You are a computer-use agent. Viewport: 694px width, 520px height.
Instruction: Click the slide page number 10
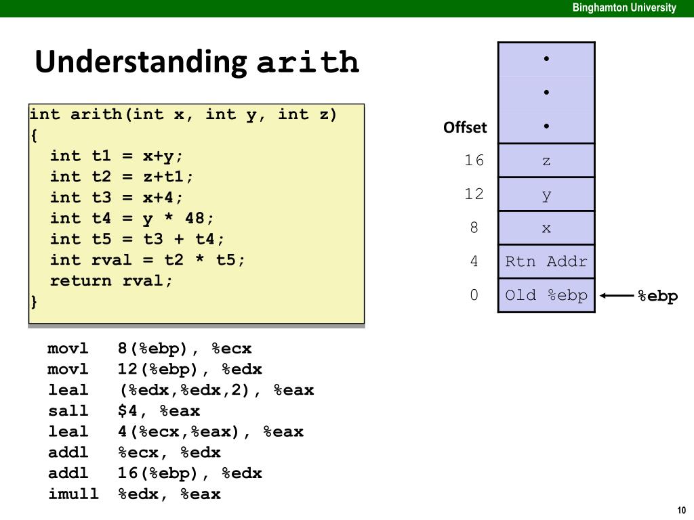[681, 511]
